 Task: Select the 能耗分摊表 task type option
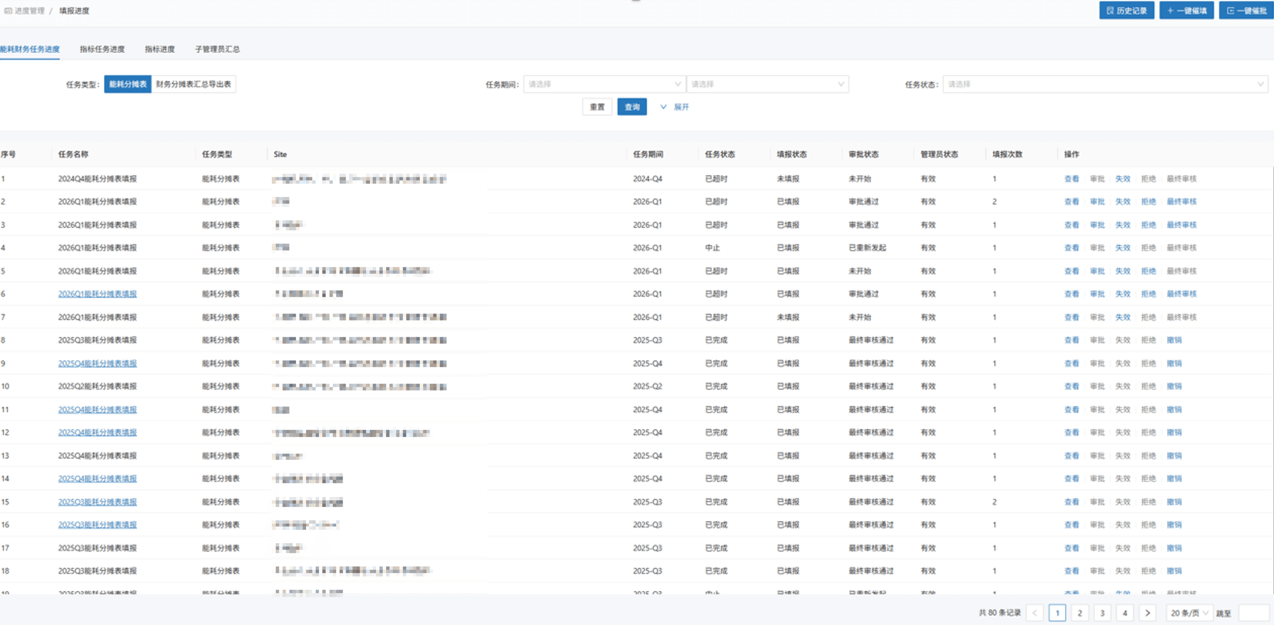tap(128, 84)
